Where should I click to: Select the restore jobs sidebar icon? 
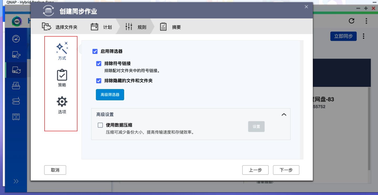click(x=16, y=86)
